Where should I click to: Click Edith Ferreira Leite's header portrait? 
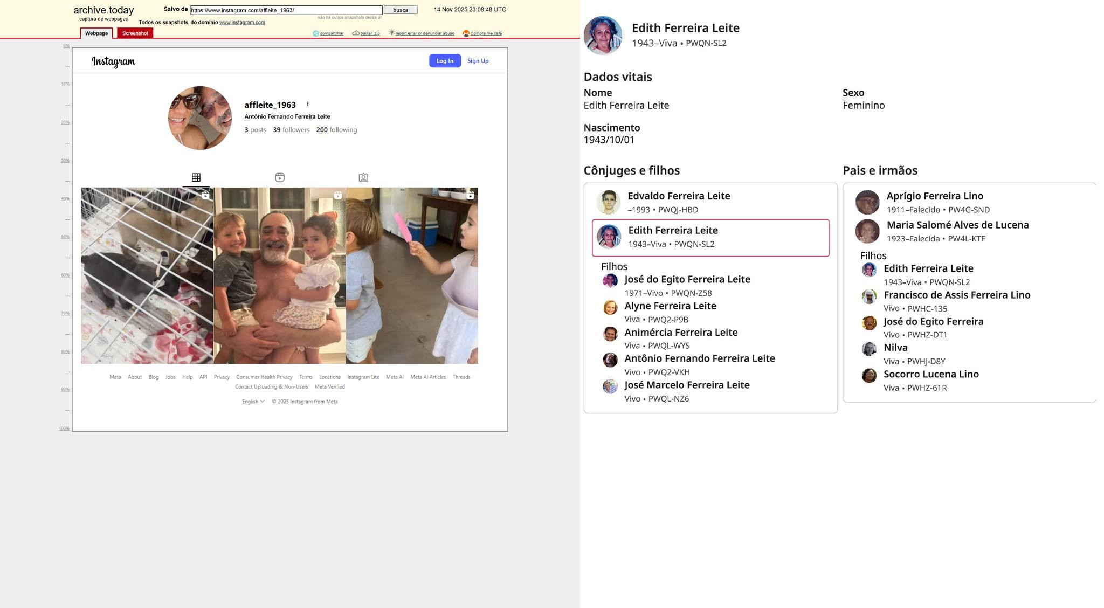coord(603,36)
